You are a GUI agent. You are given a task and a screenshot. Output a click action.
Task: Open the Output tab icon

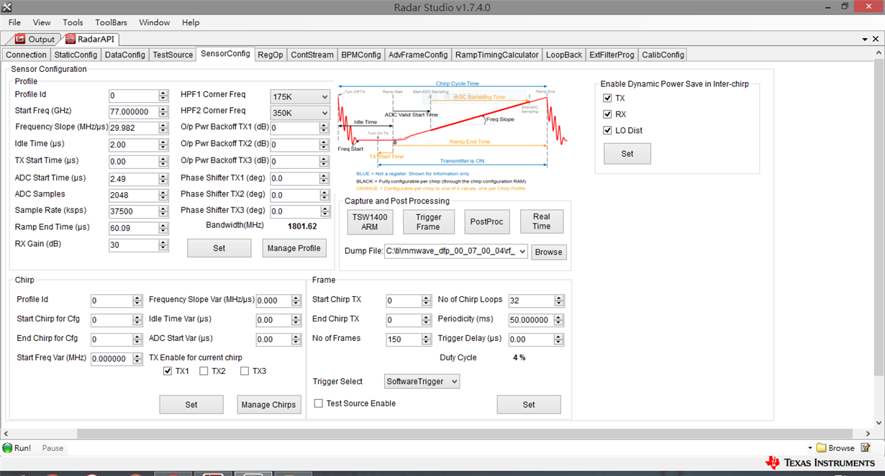pos(20,39)
